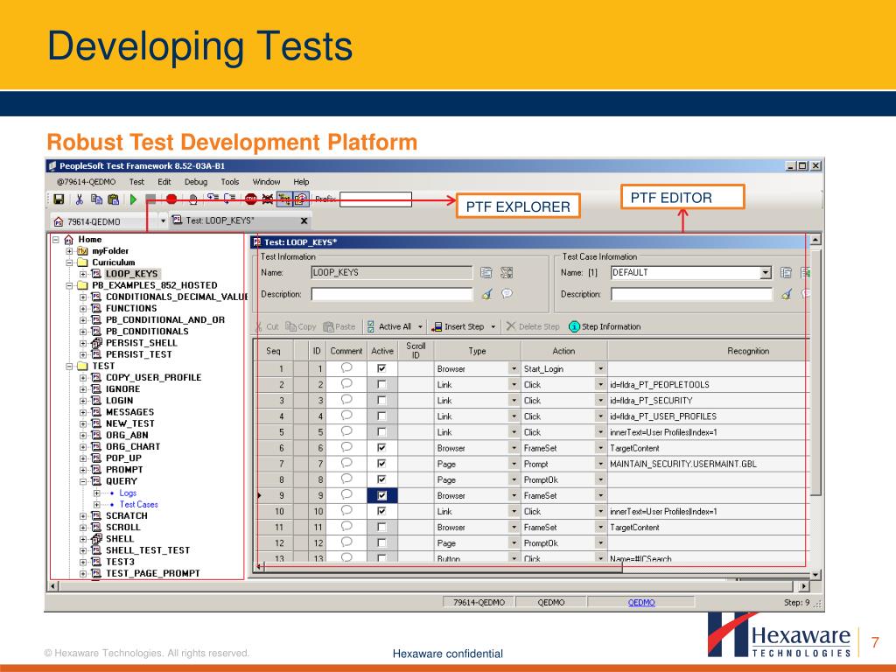
Task: Click the comment bubble in row 1
Action: tap(346, 368)
